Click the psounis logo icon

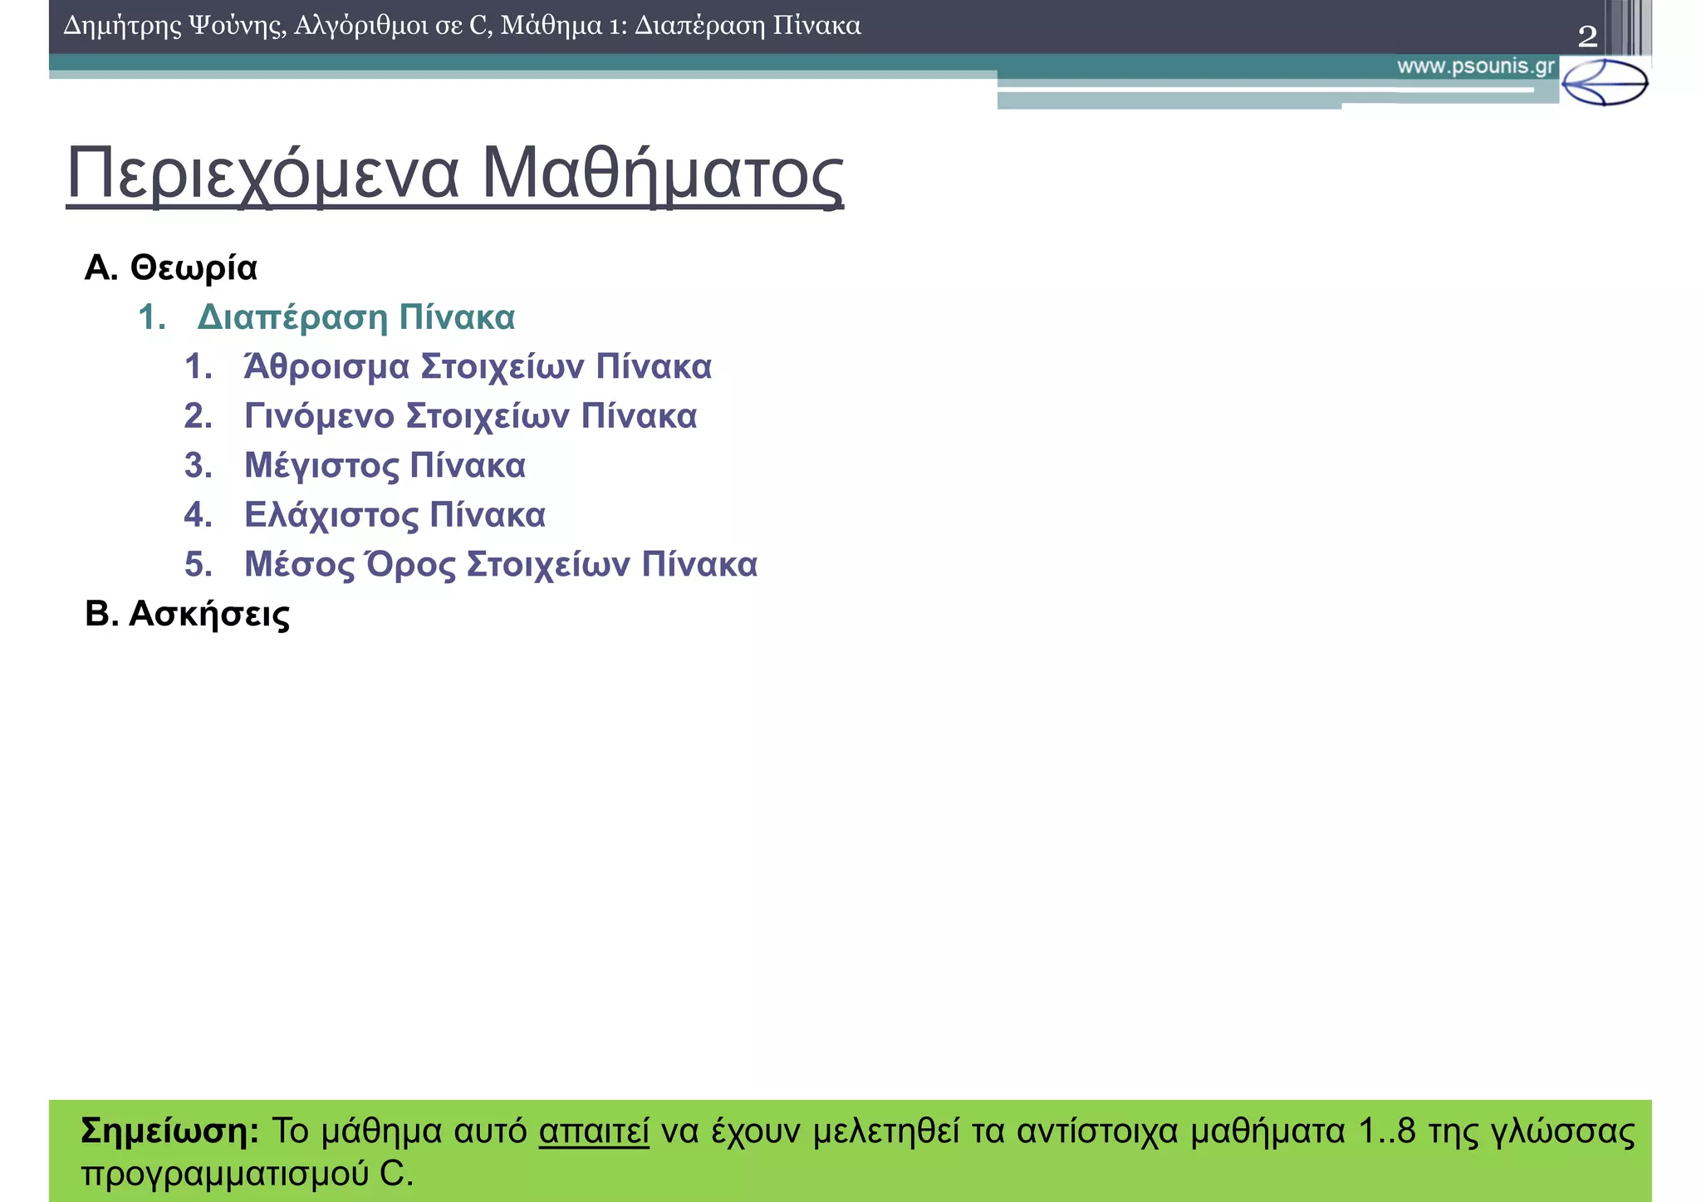1604,83
